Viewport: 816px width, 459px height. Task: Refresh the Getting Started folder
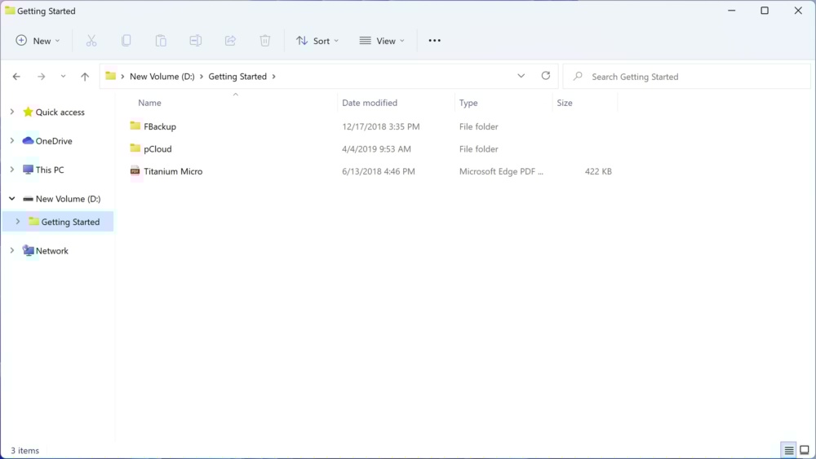(545, 76)
